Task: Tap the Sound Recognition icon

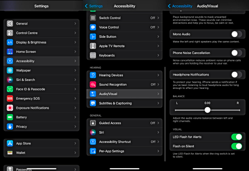Action: (x=93, y=85)
